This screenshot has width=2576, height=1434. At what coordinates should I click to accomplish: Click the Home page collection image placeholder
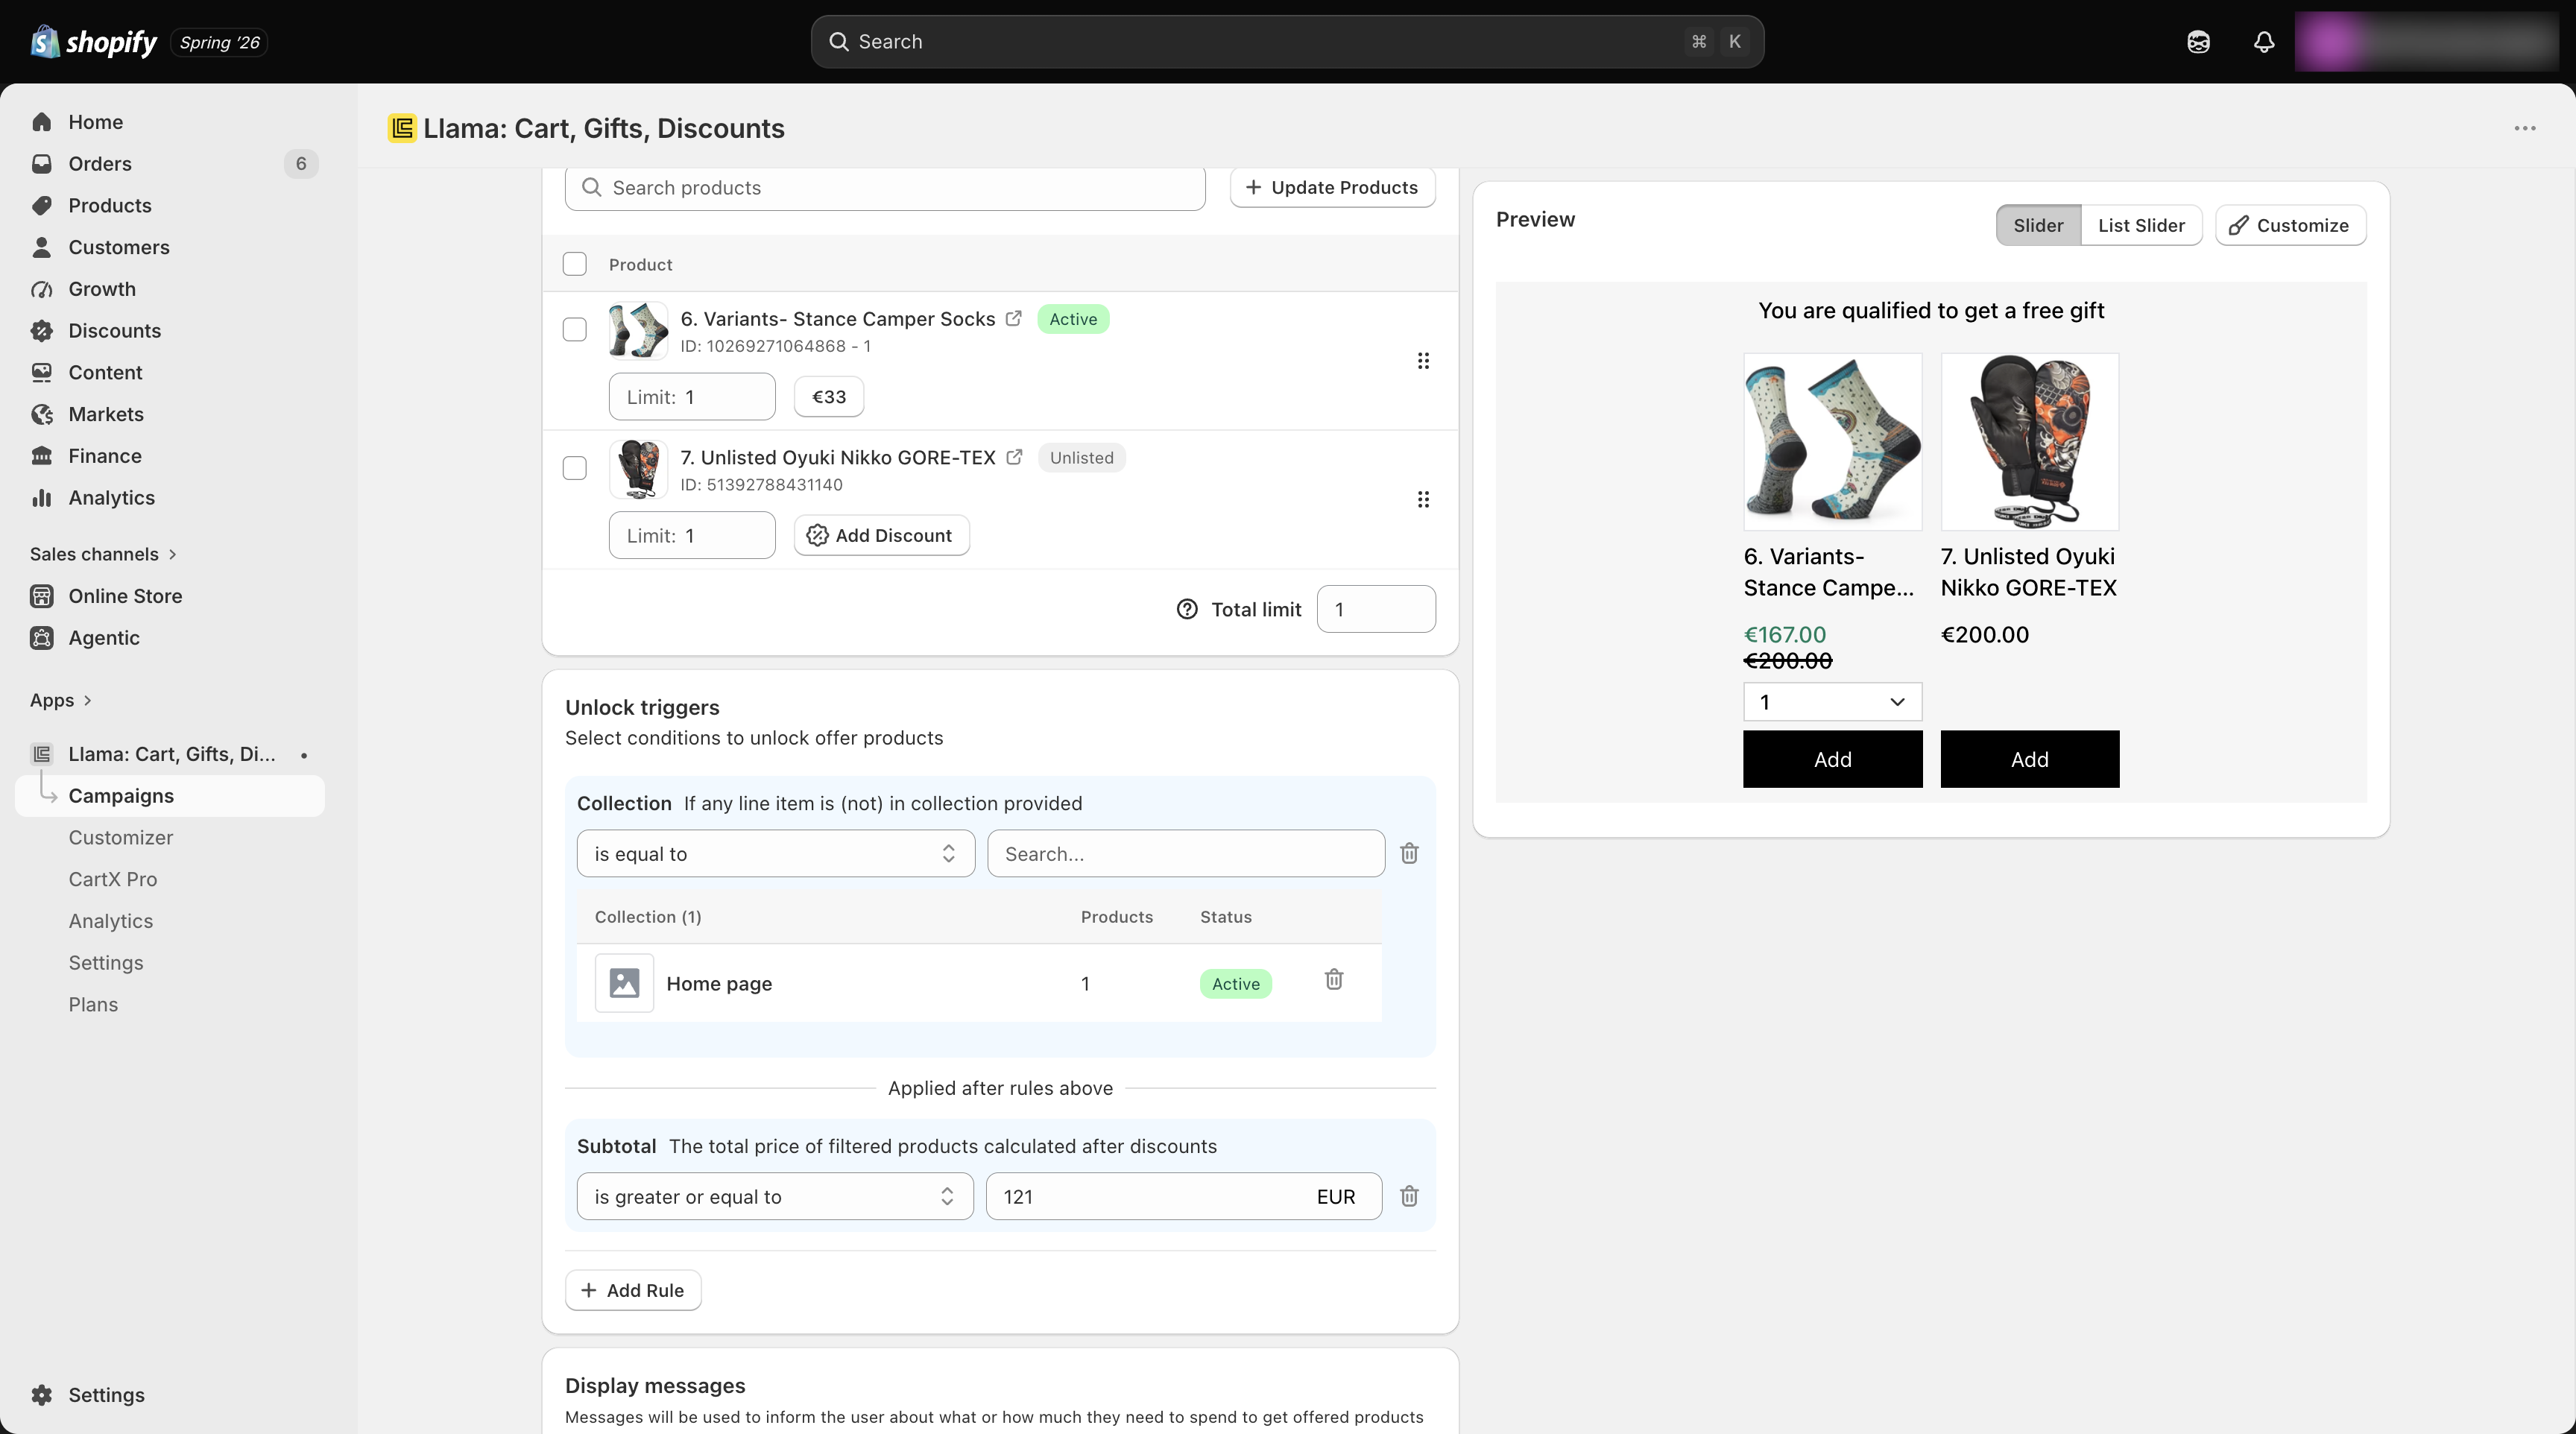pos(624,983)
